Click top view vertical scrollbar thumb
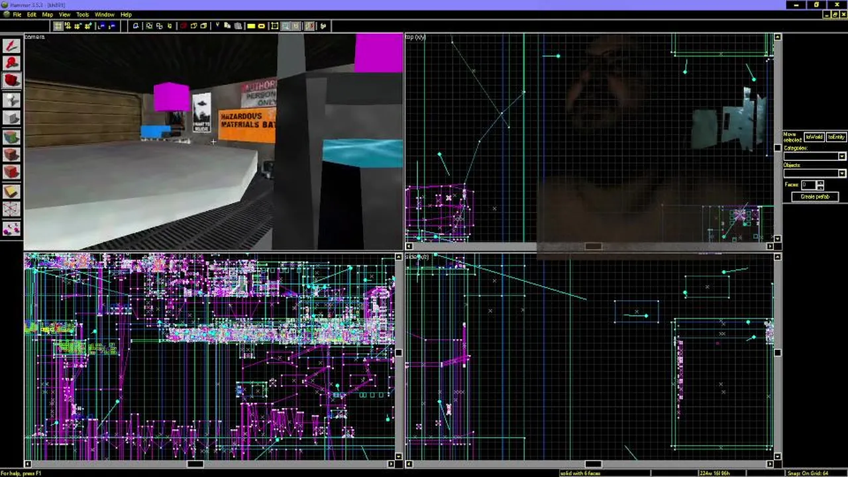Image resolution: width=848 pixels, height=477 pixels. [777, 148]
